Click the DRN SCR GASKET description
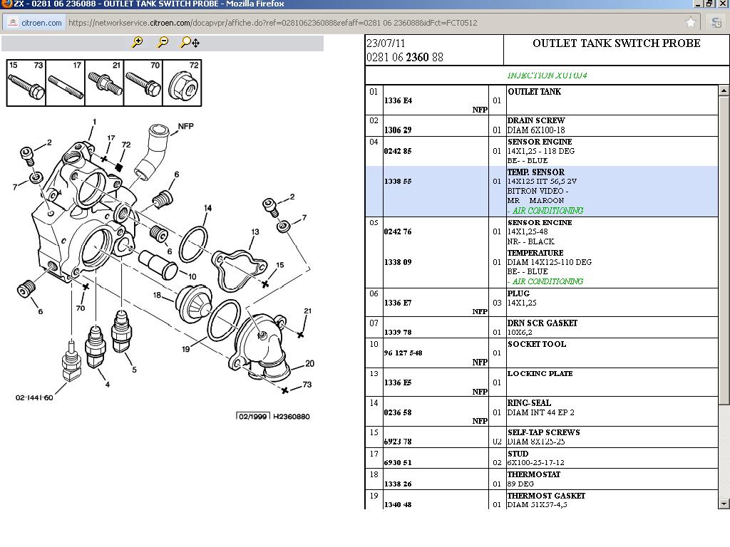This screenshot has height=547, width=730. pyautogui.click(x=543, y=323)
